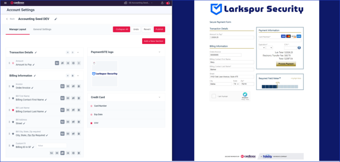Toggle hidden state for Order/Invoice field
The width and height of the screenshot is (340, 162).
[x=73, y=86]
